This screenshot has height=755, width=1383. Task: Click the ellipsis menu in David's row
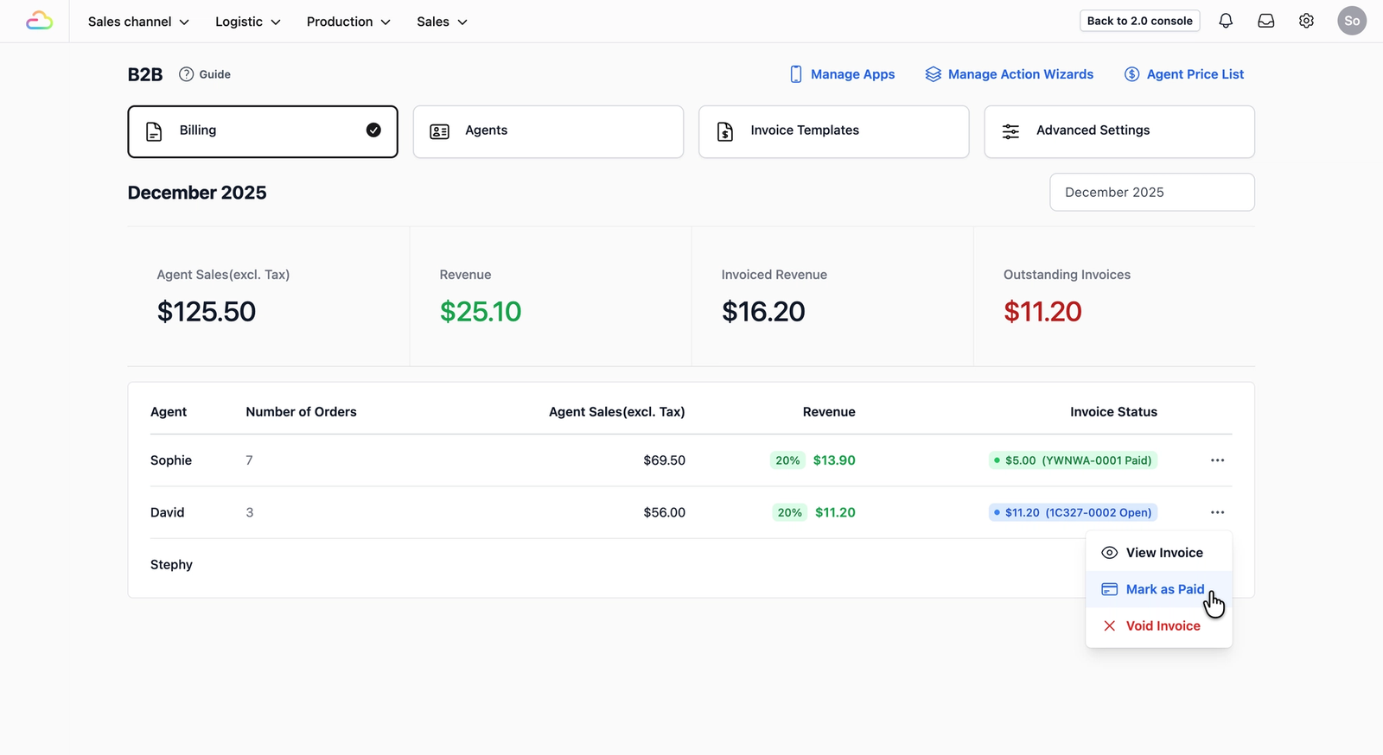(x=1217, y=512)
